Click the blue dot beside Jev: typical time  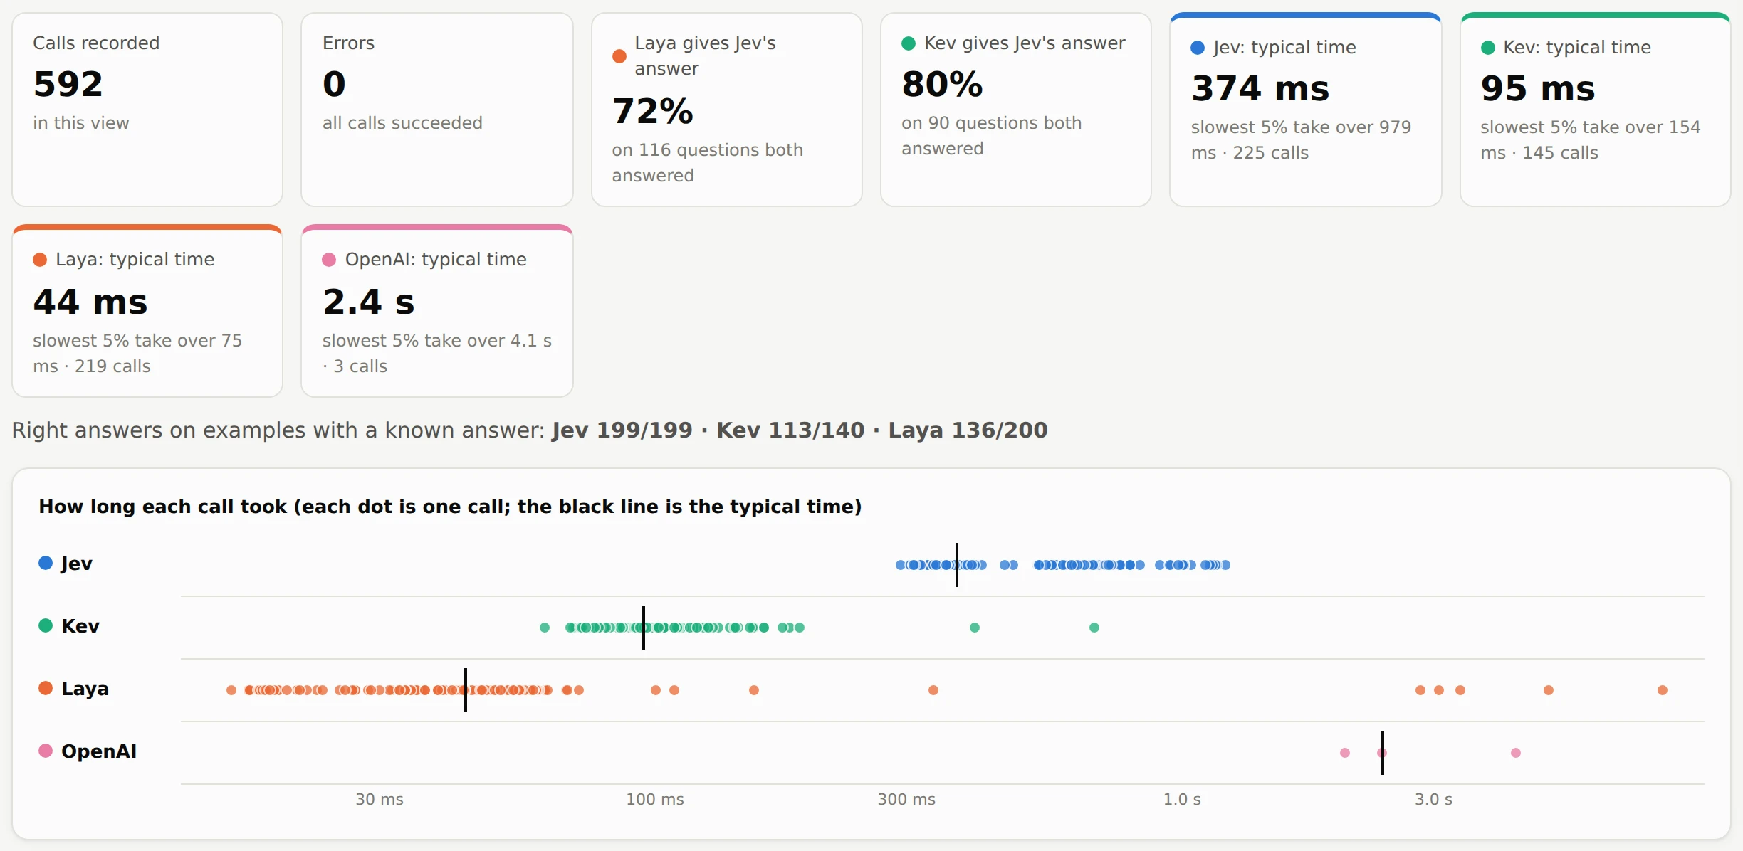1198,48
